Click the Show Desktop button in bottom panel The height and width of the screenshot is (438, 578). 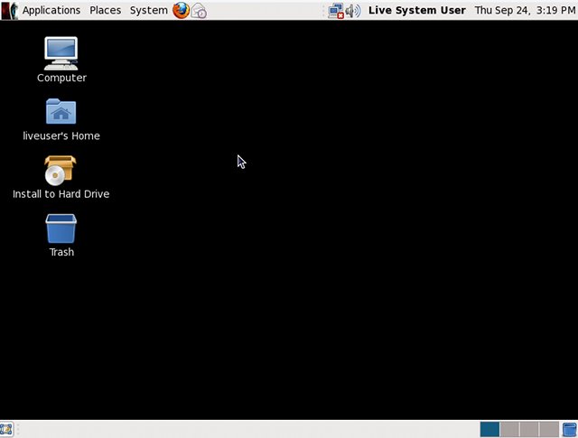6,430
